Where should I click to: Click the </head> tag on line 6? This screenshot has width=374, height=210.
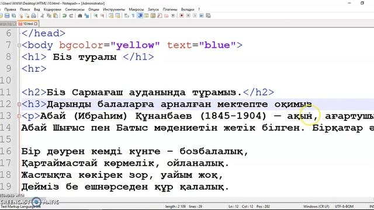pyautogui.click(x=43, y=33)
